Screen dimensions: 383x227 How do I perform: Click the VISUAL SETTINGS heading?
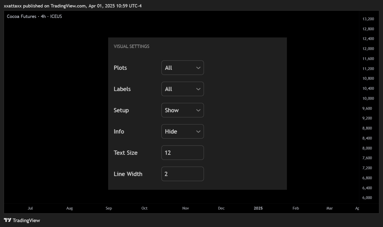[132, 46]
